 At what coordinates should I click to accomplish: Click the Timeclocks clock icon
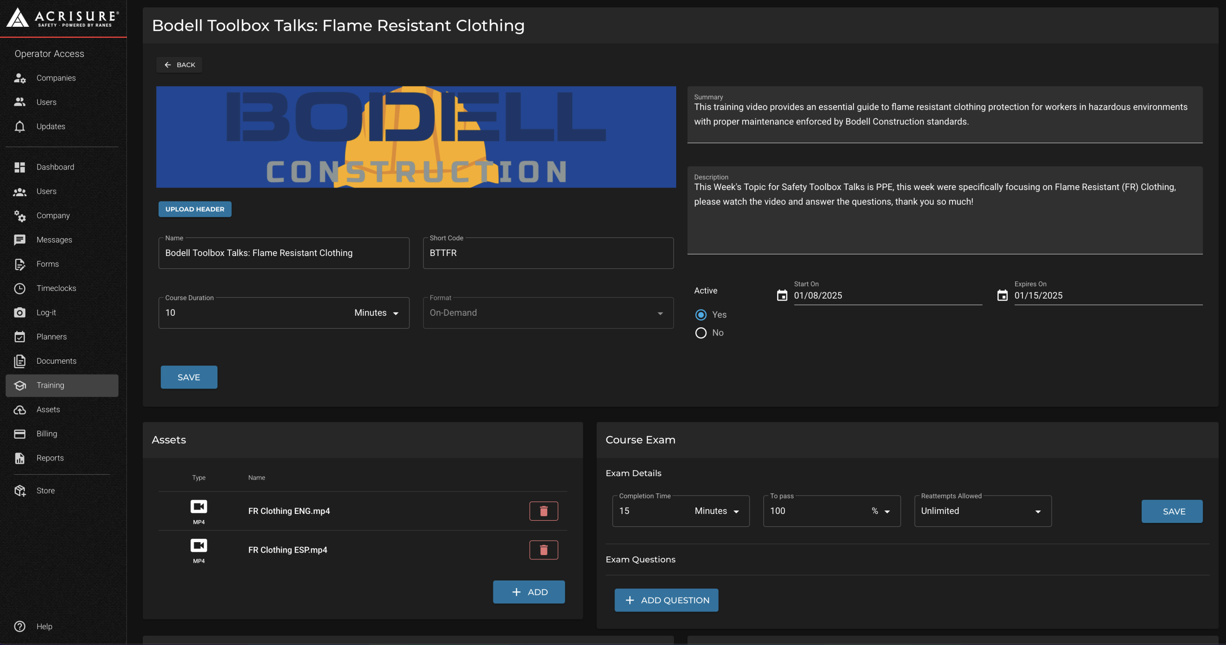tap(20, 289)
